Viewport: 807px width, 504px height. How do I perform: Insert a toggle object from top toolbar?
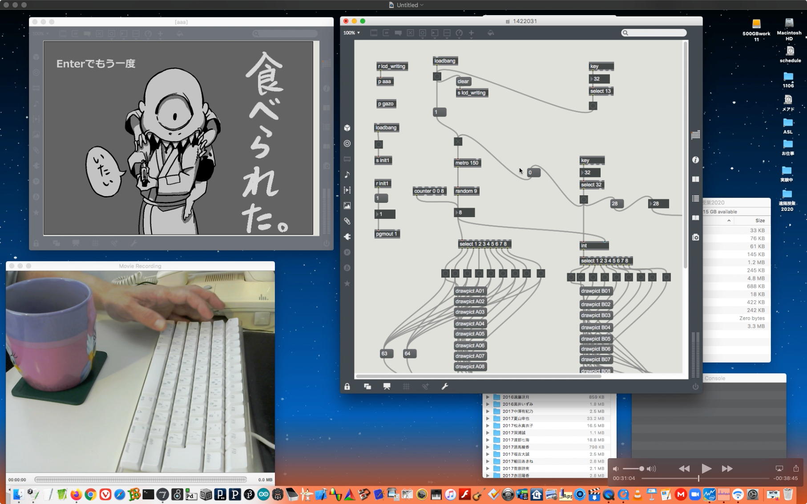(410, 33)
